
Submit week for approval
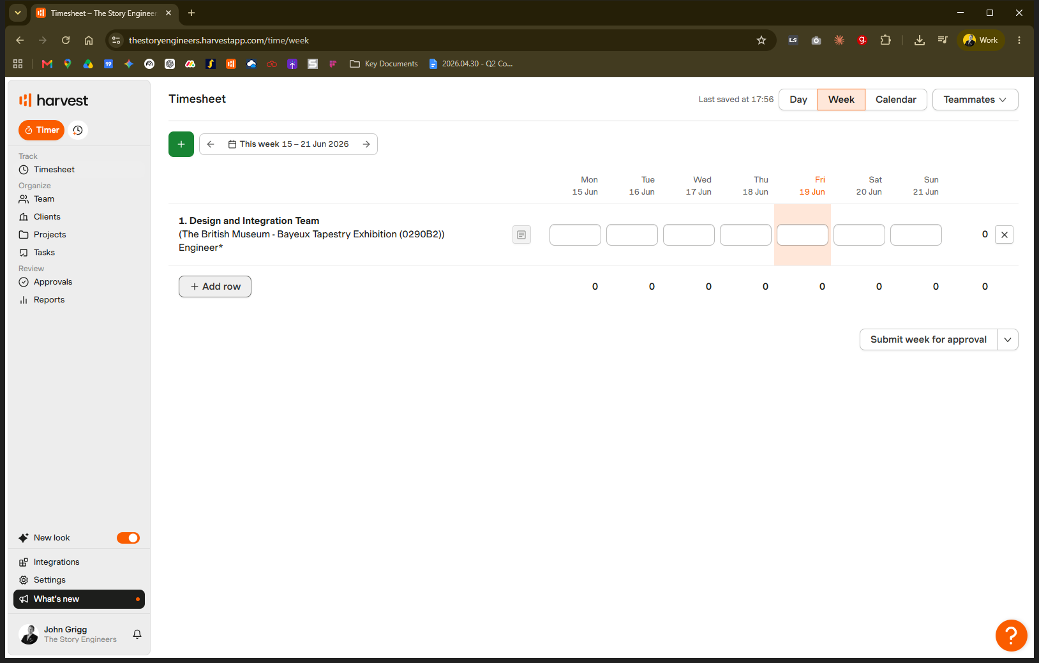[x=929, y=339]
